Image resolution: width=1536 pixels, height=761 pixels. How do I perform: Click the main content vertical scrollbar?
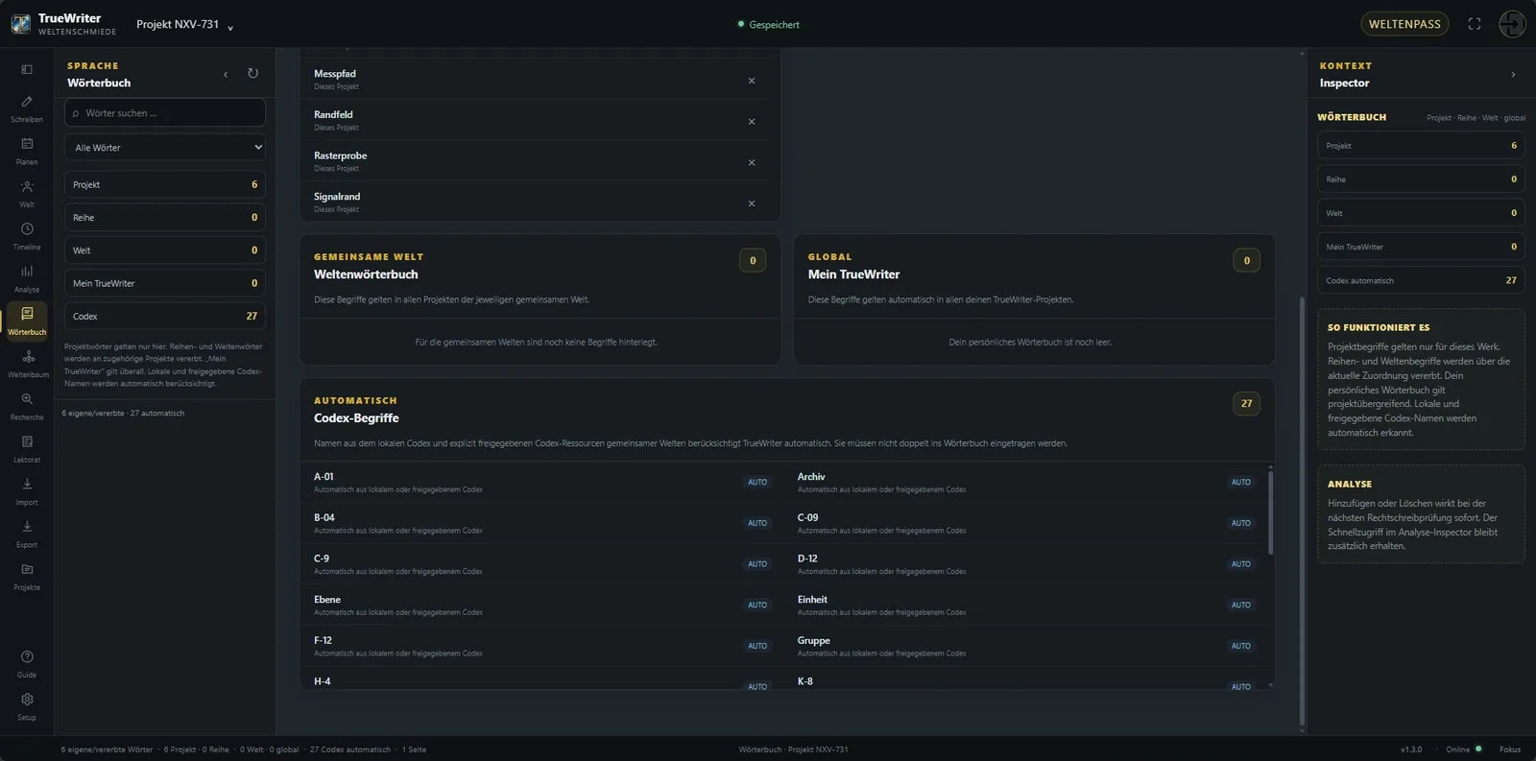coord(1302,511)
